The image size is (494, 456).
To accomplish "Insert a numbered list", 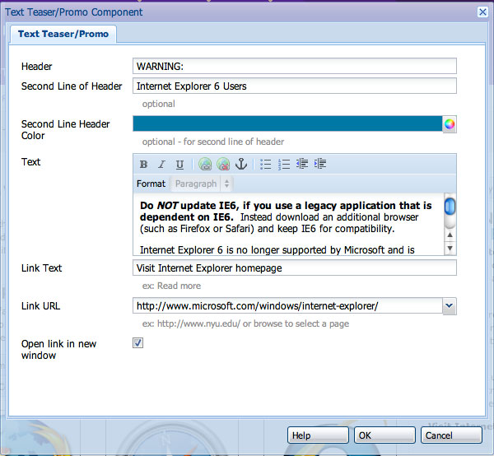I will point(284,165).
